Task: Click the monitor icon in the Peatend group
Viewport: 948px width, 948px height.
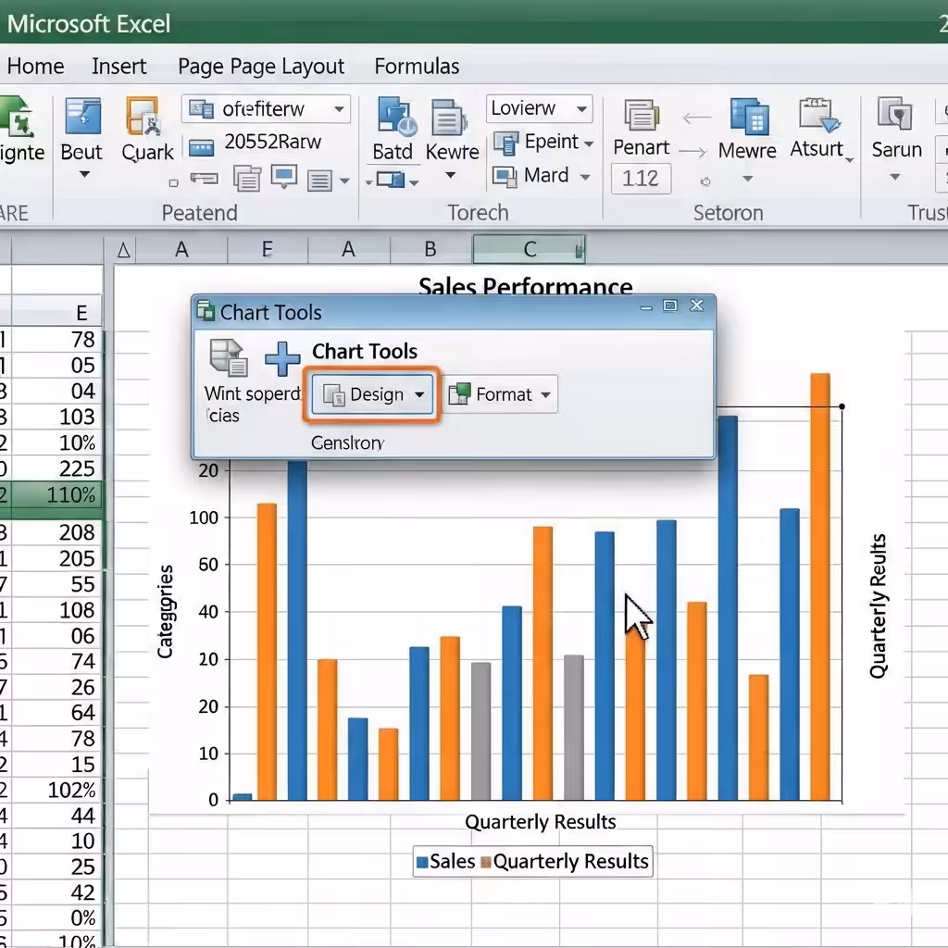Action: (x=283, y=177)
